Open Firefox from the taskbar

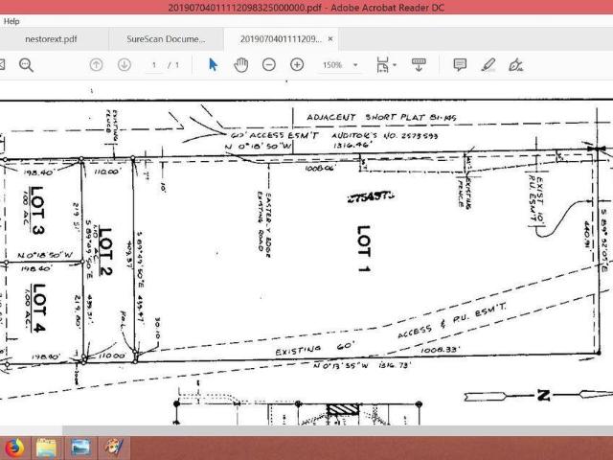point(13,447)
